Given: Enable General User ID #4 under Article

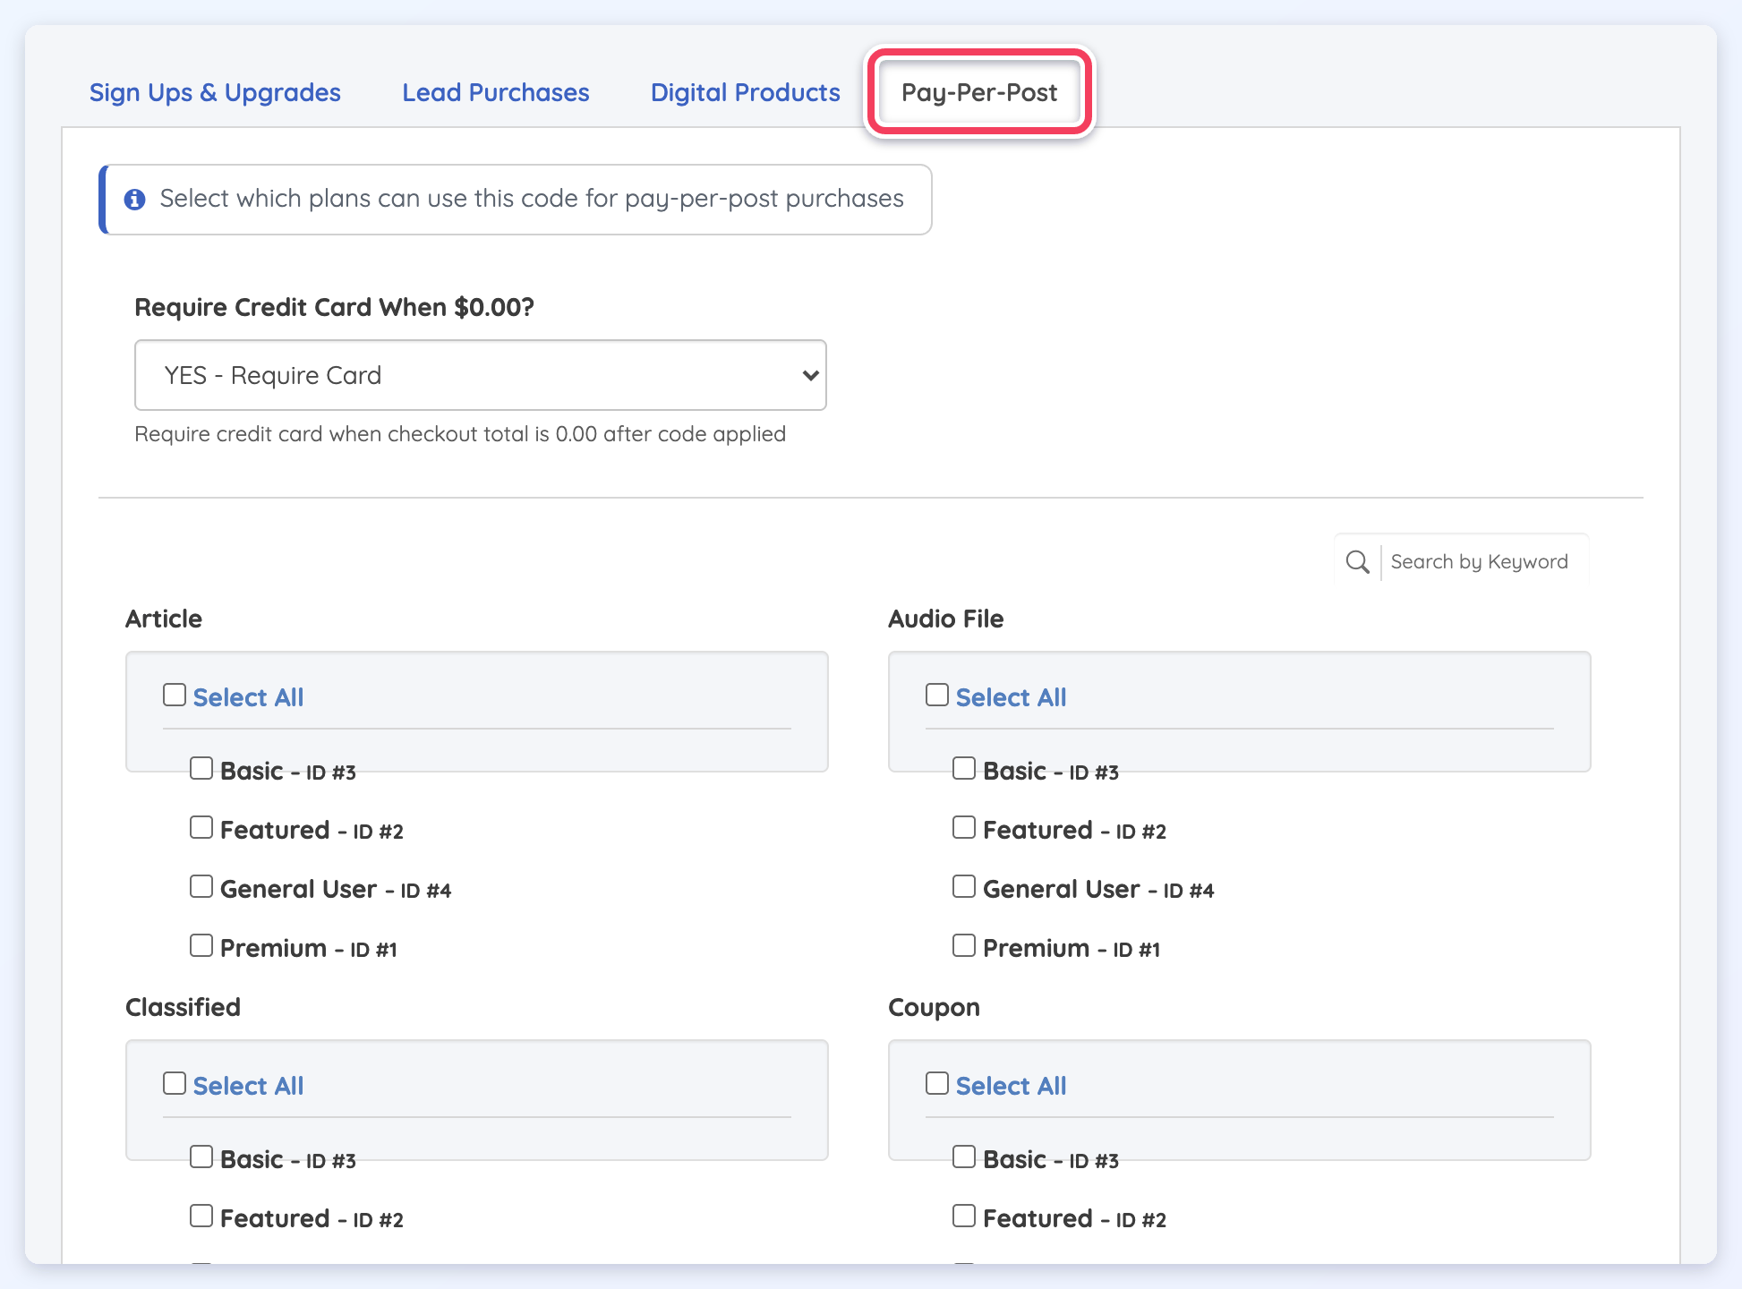Looking at the screenshot, I should click(x=201, y=886).
